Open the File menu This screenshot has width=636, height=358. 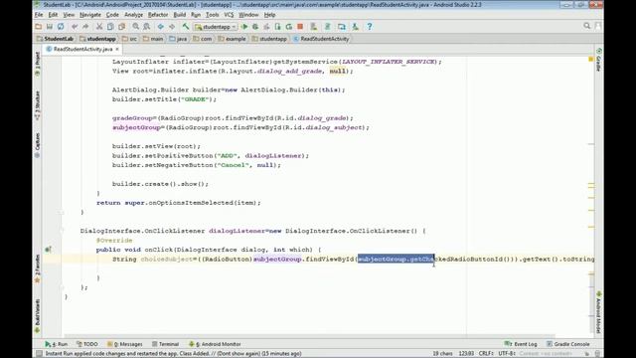(x=39, y=15)
